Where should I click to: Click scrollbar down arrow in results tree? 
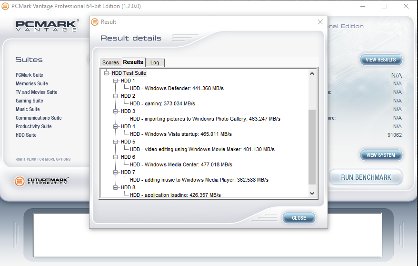[312, 194]
